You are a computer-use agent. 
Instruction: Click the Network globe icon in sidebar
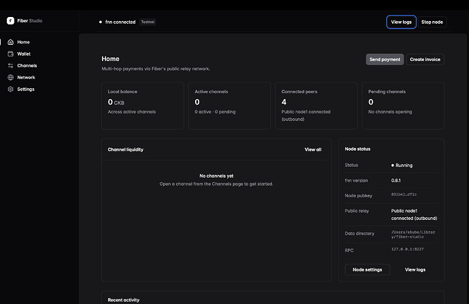[x=10, y=77]
